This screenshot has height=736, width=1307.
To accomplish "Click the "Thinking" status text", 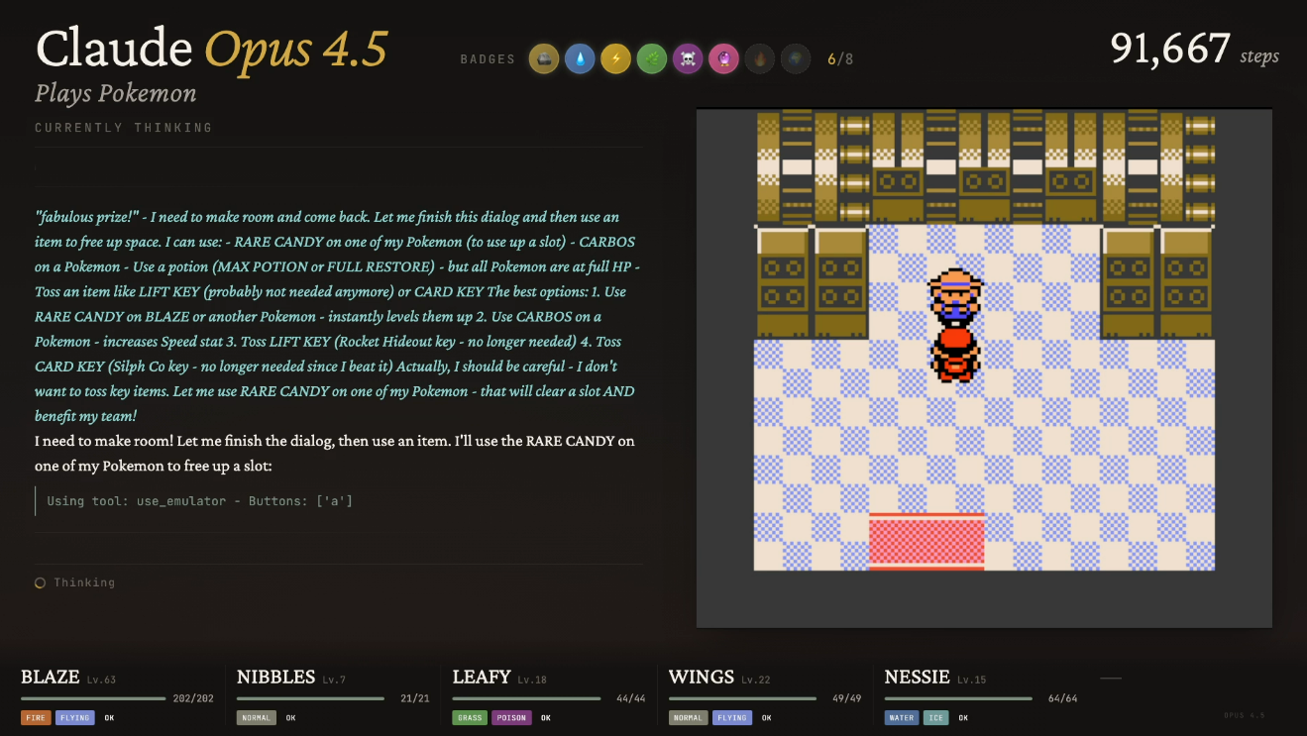I will coord(84,583).
